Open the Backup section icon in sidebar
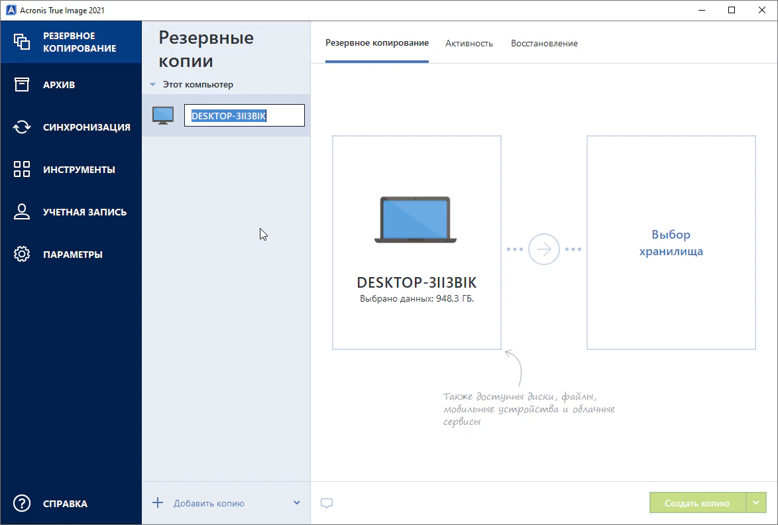Image resolution: width=778 pixels, height=525 pixels. pyautogui.click(x=22, y=42)
